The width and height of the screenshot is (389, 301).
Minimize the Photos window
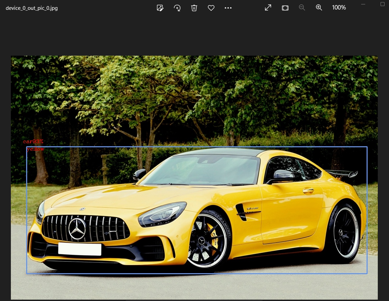[363, 4]
